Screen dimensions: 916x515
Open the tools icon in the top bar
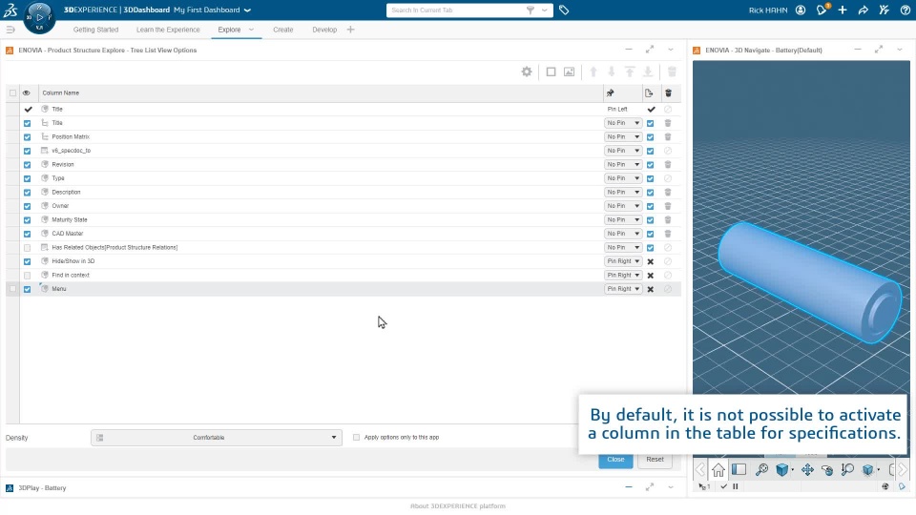[x=884, y=10]
